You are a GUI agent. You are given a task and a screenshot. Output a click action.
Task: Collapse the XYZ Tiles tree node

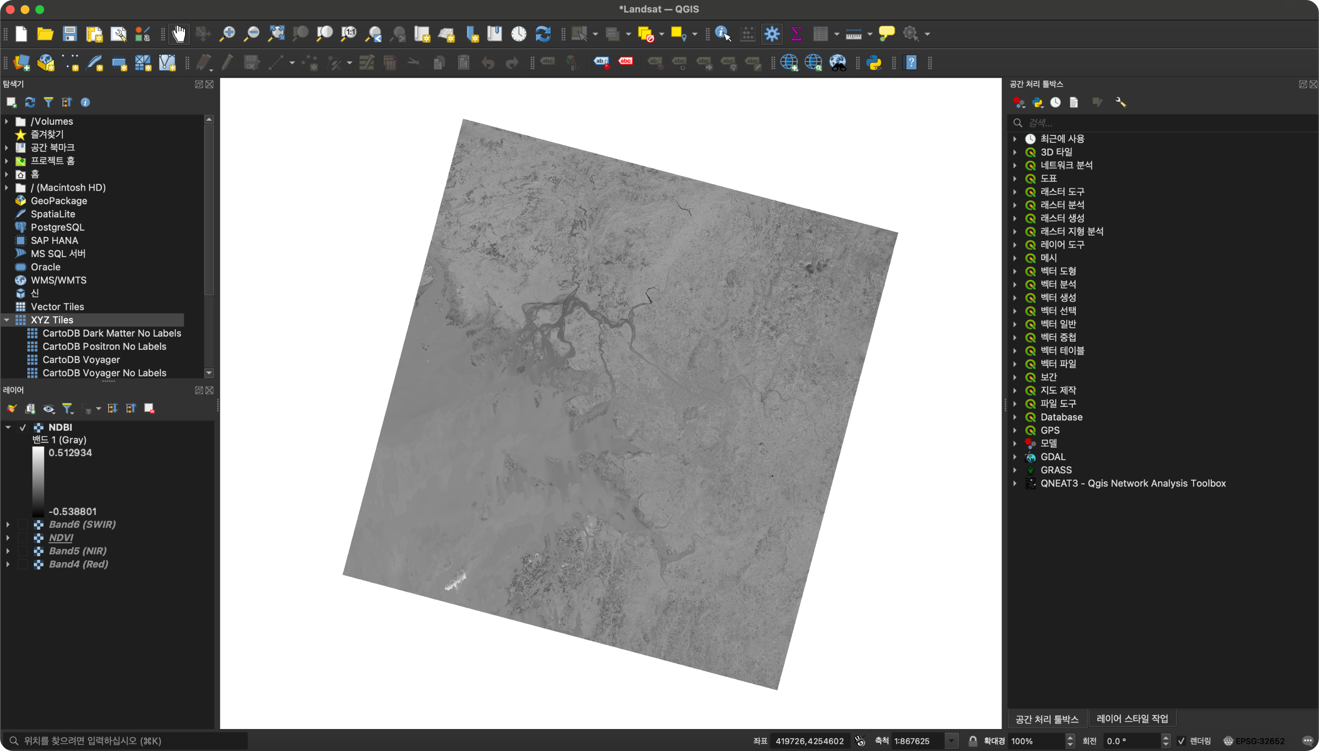click(7, 320)
